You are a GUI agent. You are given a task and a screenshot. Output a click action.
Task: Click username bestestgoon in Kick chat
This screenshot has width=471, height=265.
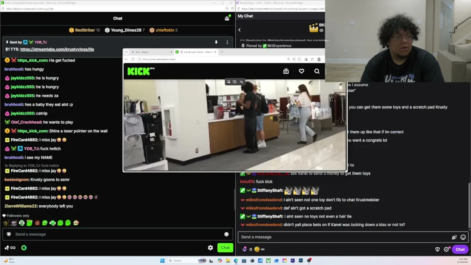click(17, 180)
